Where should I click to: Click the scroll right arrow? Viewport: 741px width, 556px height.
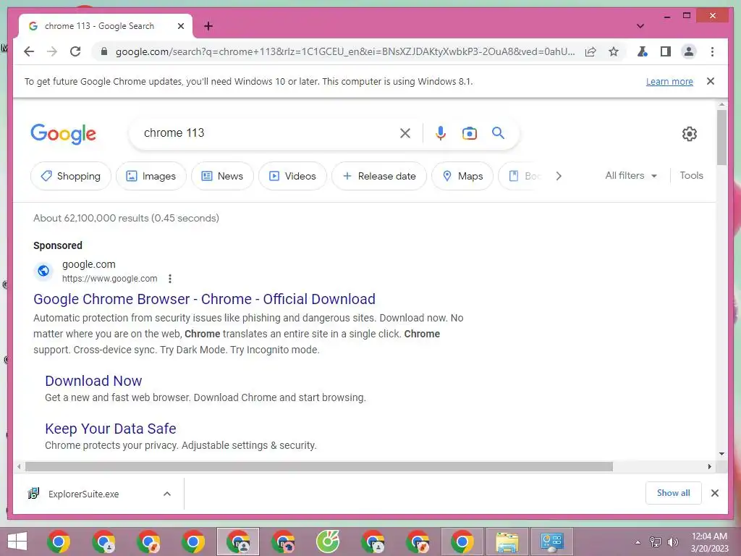pyautogui.click(x=709, y=467)
